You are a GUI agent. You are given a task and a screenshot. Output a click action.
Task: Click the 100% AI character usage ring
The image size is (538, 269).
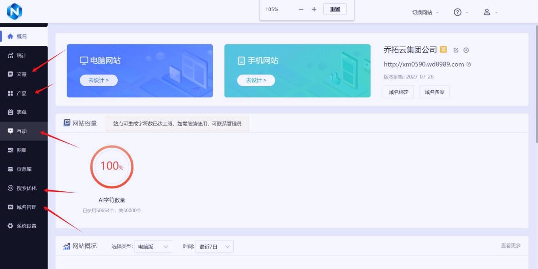click(x=112, y=167)
